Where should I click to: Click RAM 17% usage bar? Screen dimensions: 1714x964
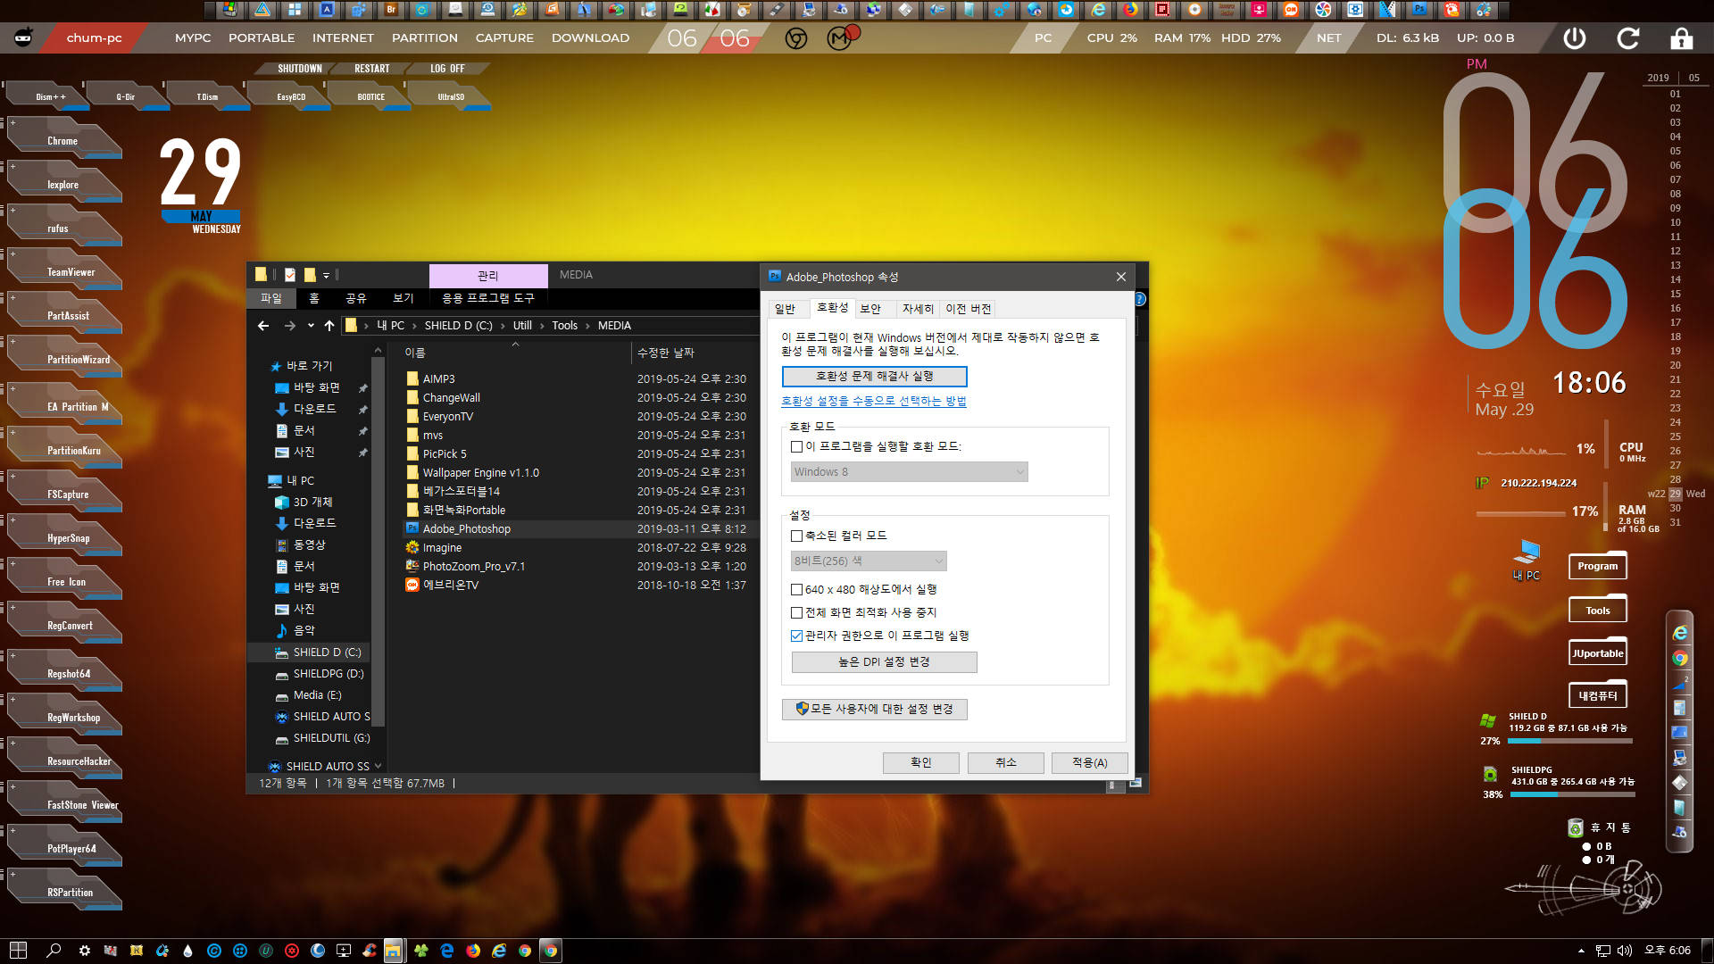click(1521, 513)
